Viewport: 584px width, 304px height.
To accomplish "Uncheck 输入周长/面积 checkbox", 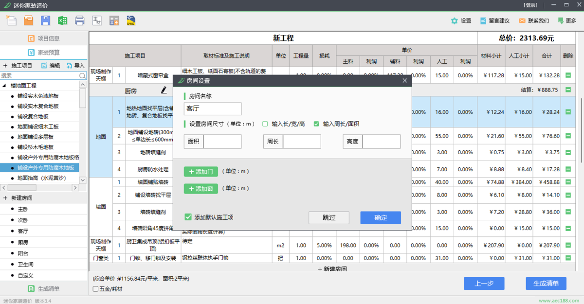I will point(316,124).
